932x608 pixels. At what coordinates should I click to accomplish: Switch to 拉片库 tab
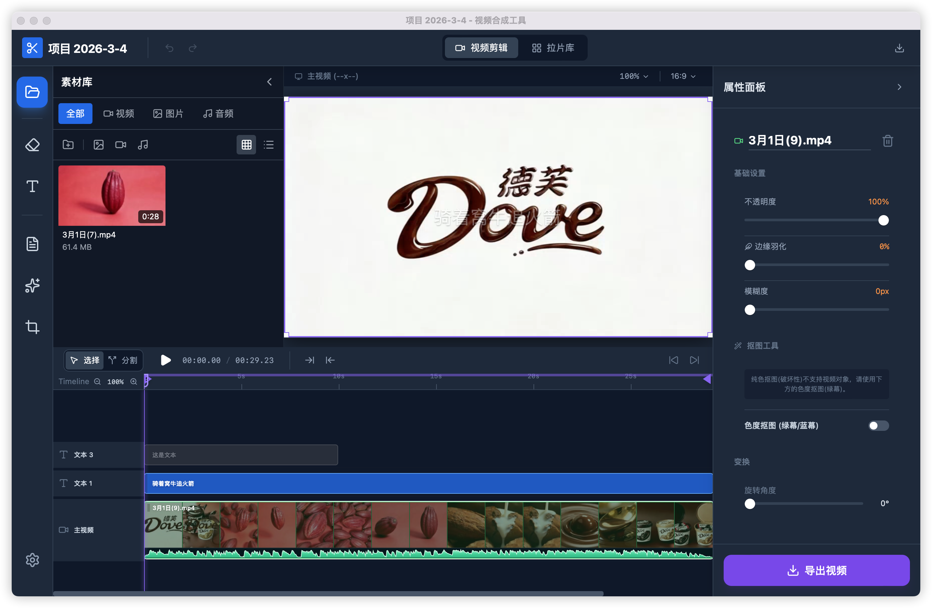(x=553, y=48)
